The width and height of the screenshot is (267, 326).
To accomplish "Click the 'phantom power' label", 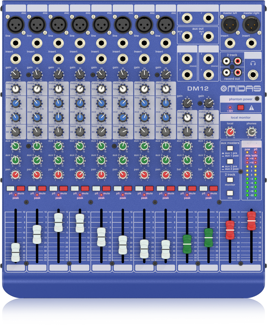I will click(241, 99).
